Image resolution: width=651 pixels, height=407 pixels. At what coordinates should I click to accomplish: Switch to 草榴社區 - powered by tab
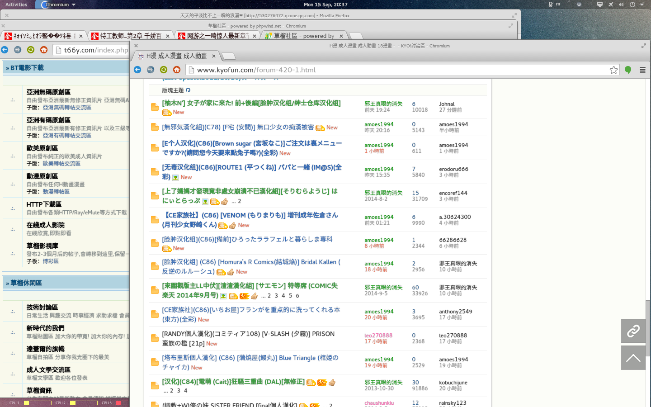tap(304, 36)
